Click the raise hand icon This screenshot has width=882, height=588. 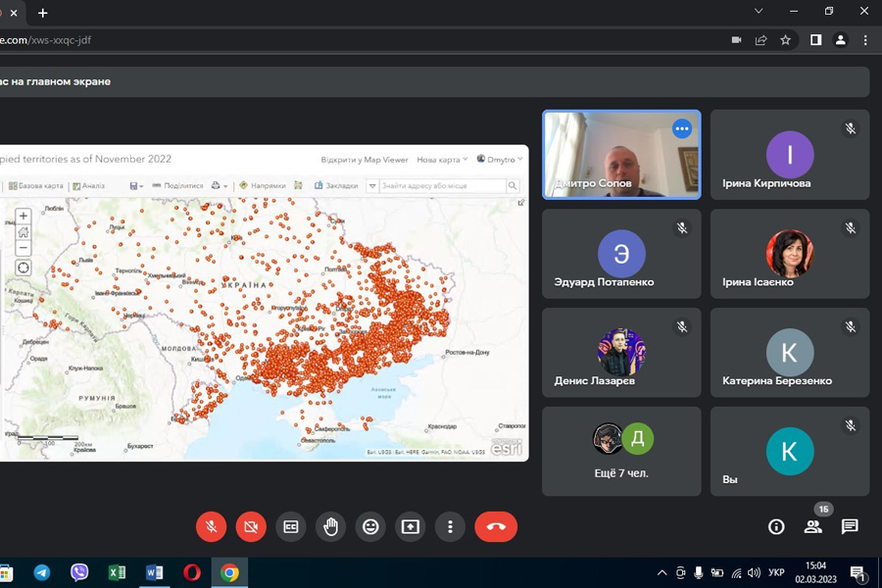(330, 527)
